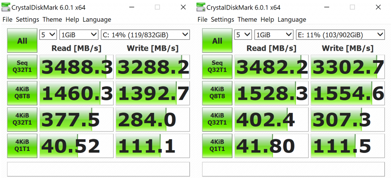
Task: Start 4KiB Q1T1 test in left window
Action: [x=22, y=146]
